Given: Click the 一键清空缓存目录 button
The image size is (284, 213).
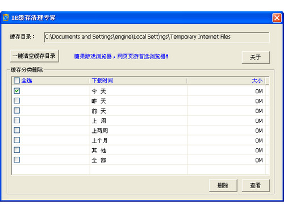Looking at the screenshot, I should [x=34, y=56].
